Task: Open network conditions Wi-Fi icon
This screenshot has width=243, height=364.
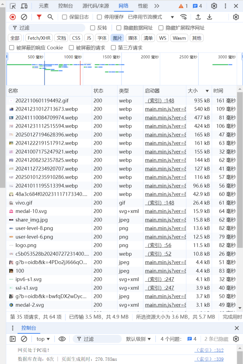Action: [x=183, y=17]
